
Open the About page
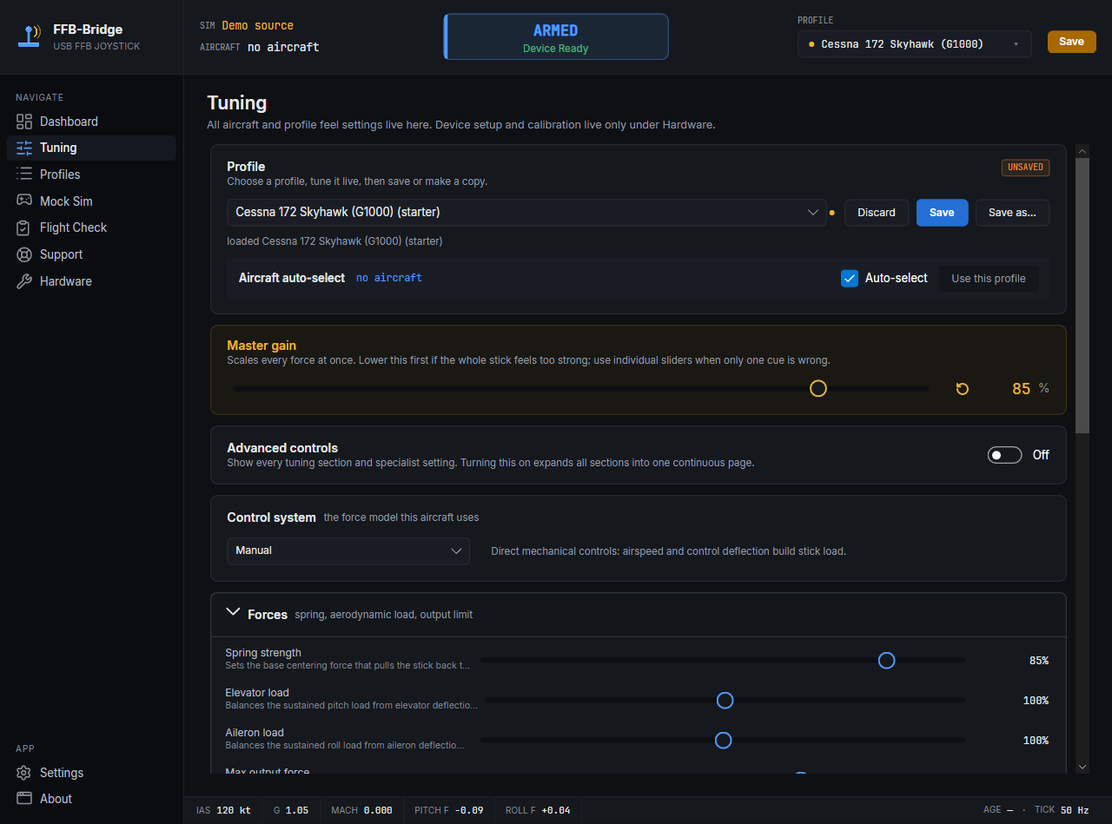[x=91, y=799]
